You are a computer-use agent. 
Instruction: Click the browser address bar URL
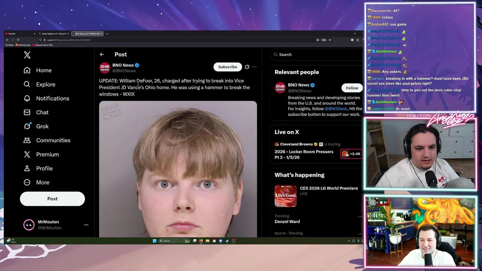[x=69, y=40]
